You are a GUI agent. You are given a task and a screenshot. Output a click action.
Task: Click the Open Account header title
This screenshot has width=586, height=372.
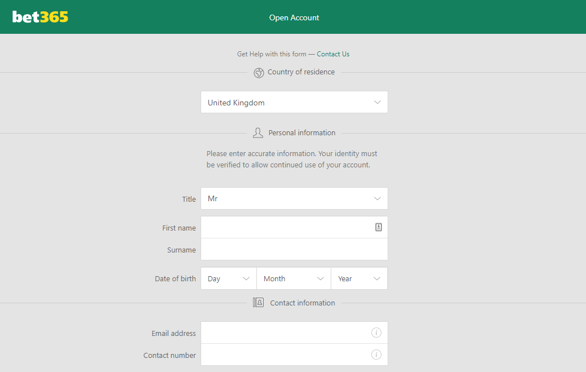coord(294,17)
